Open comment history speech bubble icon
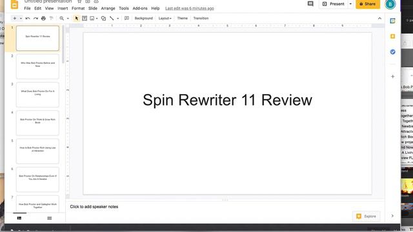The width and height of the screenshot is (413, 232). coord(310,4)
